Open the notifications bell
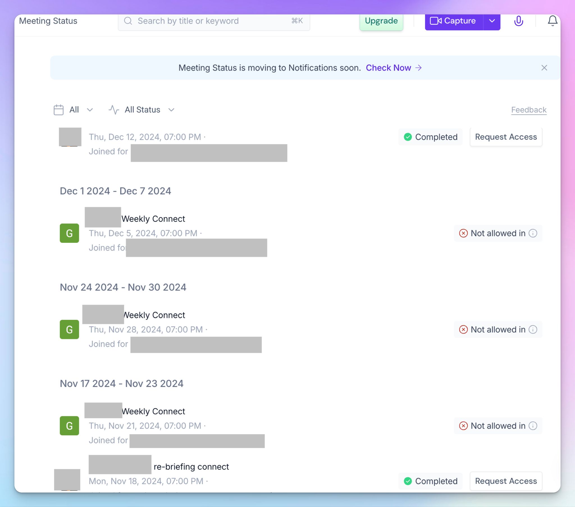 click(x=553, y=21)
